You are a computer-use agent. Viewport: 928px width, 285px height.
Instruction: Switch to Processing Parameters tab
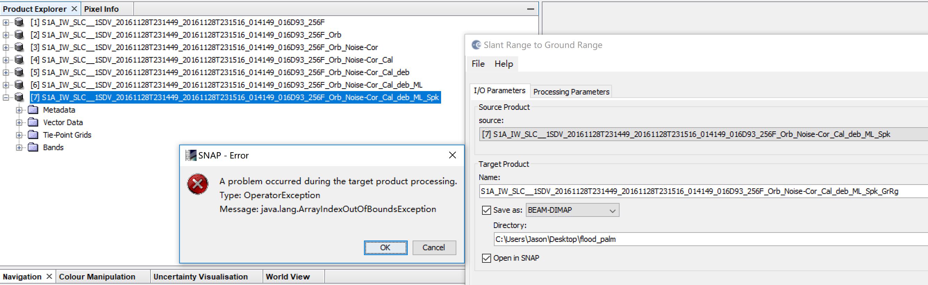(571, 91)
